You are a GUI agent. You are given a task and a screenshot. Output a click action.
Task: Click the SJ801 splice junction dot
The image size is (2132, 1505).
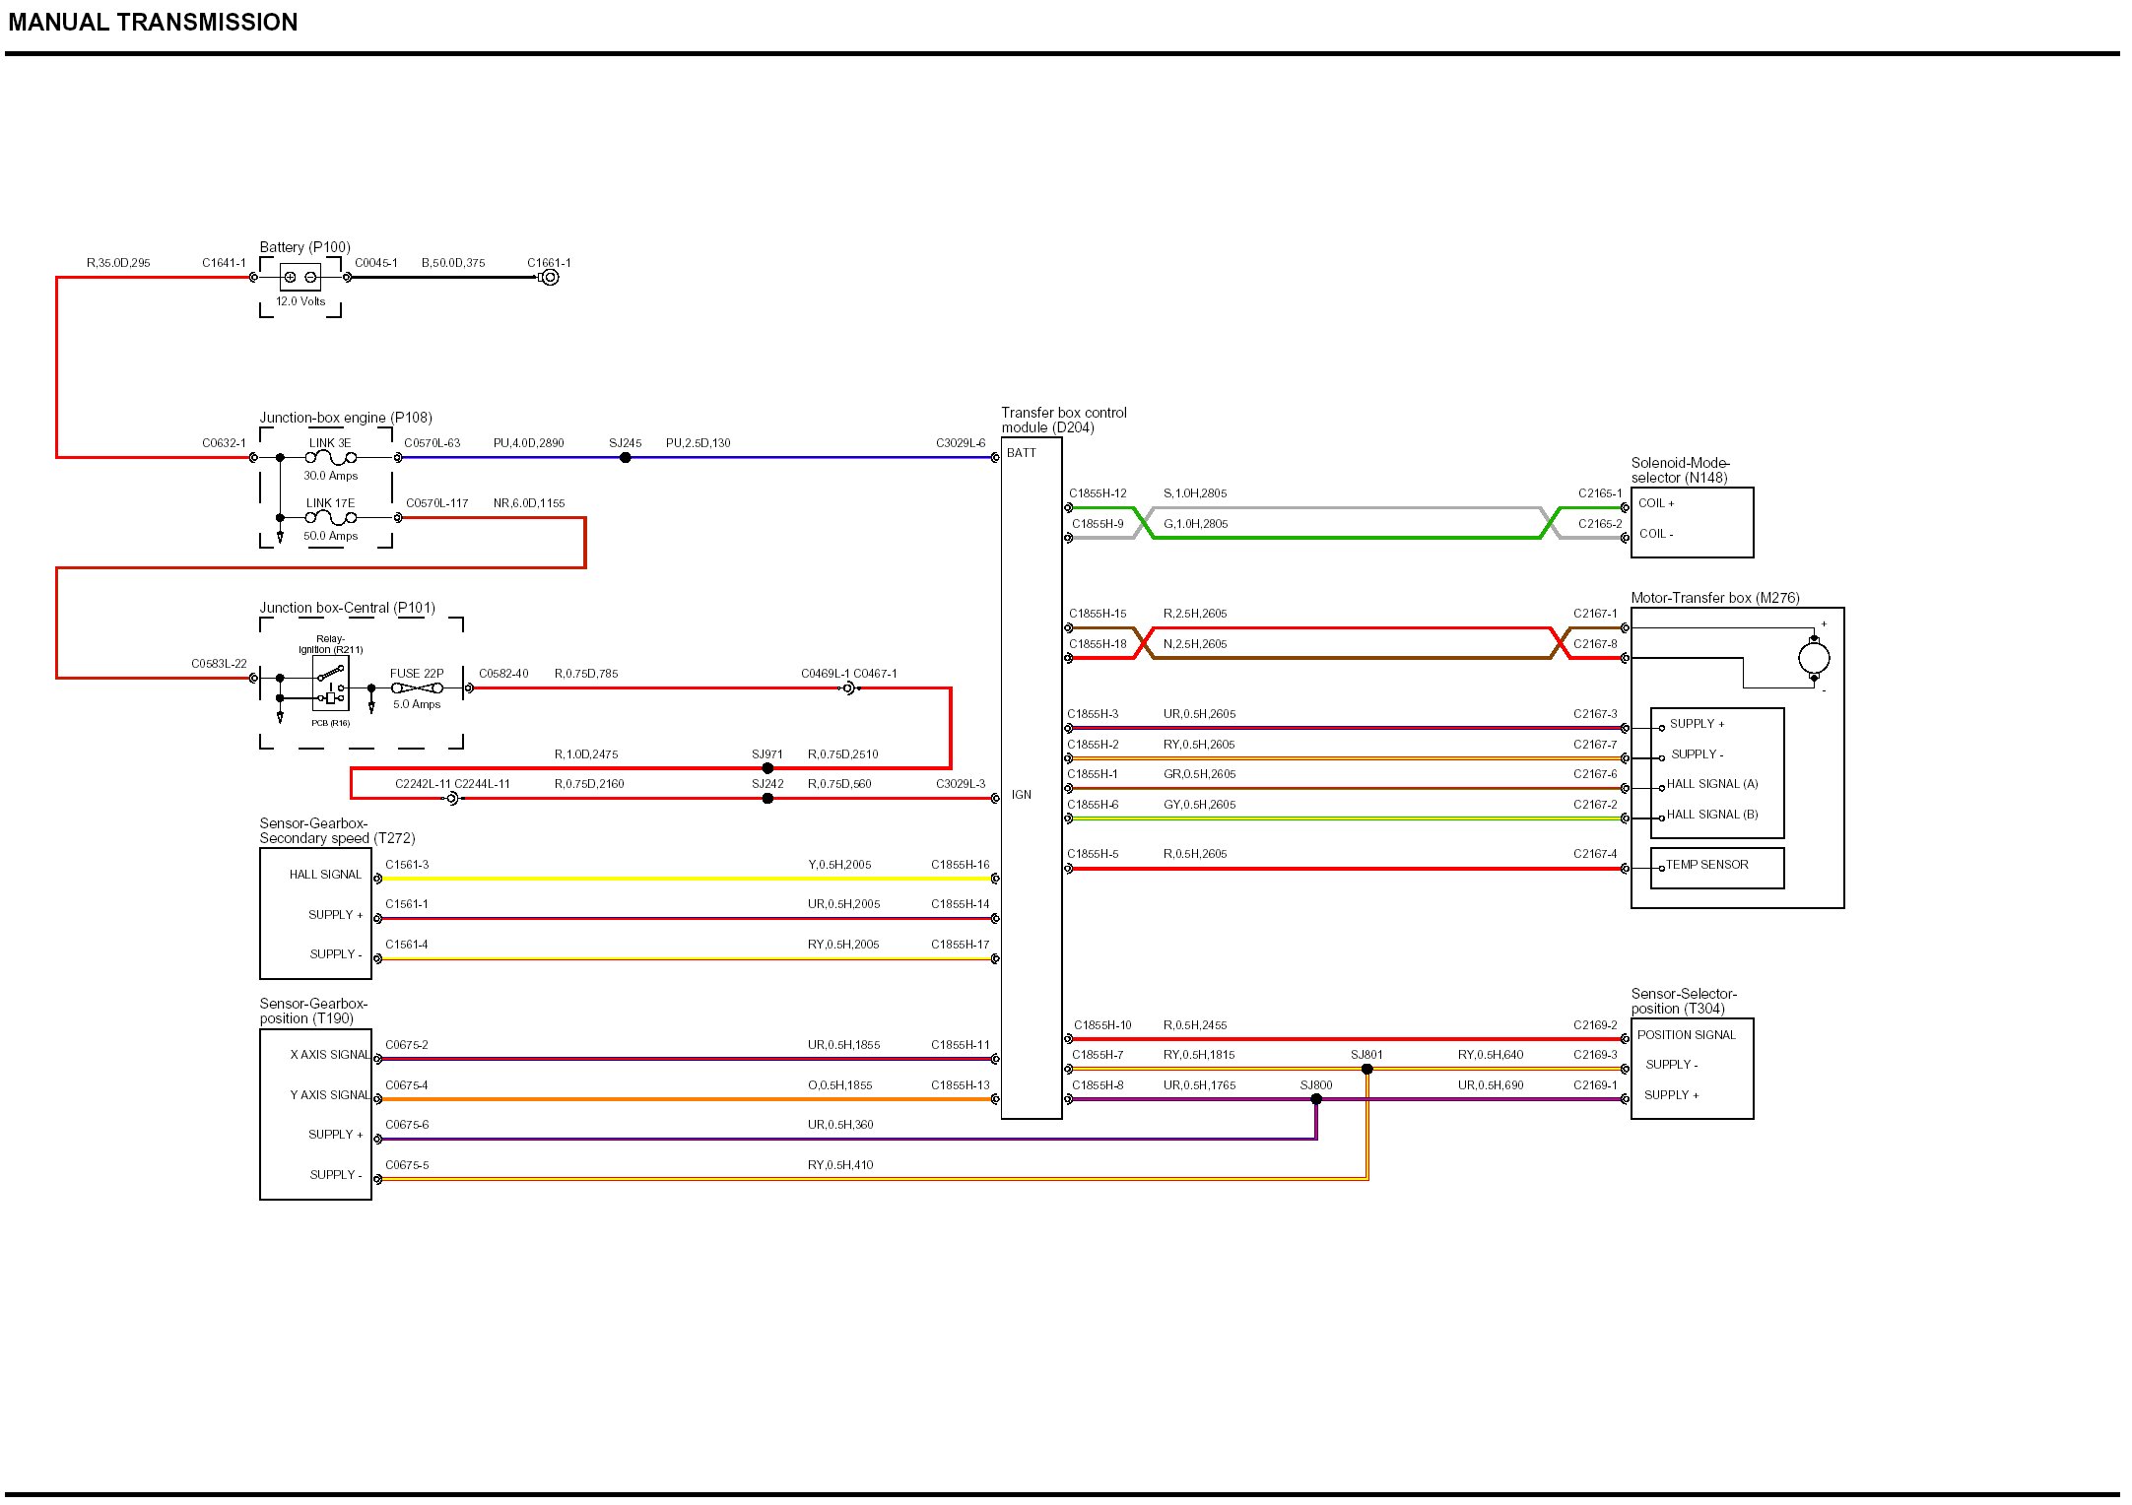(x=1366, y=1069)
